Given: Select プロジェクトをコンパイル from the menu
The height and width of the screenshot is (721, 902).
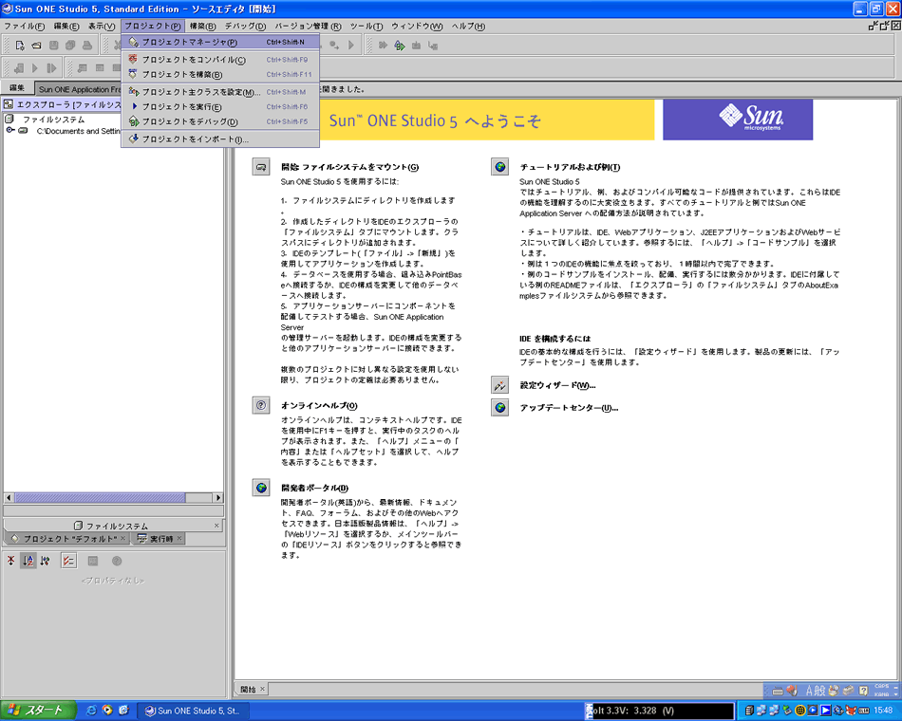Looking at the screenshot, I should coord(194,60).
